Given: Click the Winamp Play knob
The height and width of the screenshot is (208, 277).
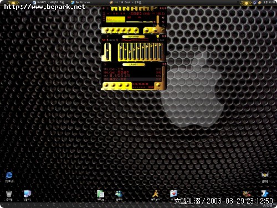Looking at the screenshot, I should (x=112, y=30).
